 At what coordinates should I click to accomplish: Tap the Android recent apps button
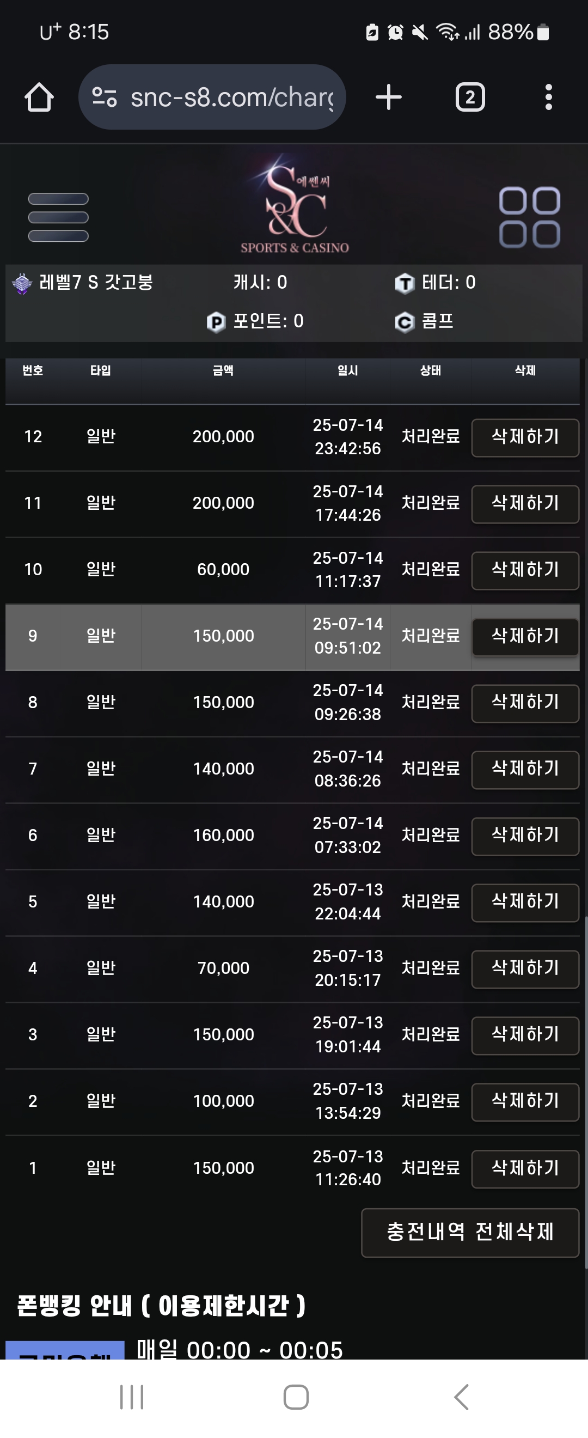click(132, 1397)
